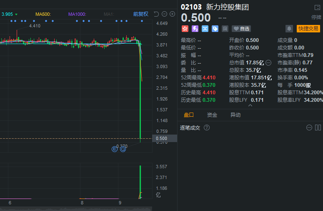Click the E event marker on chart
The image size is (323, 211).
pyautogui.click(x=115, y=149)
